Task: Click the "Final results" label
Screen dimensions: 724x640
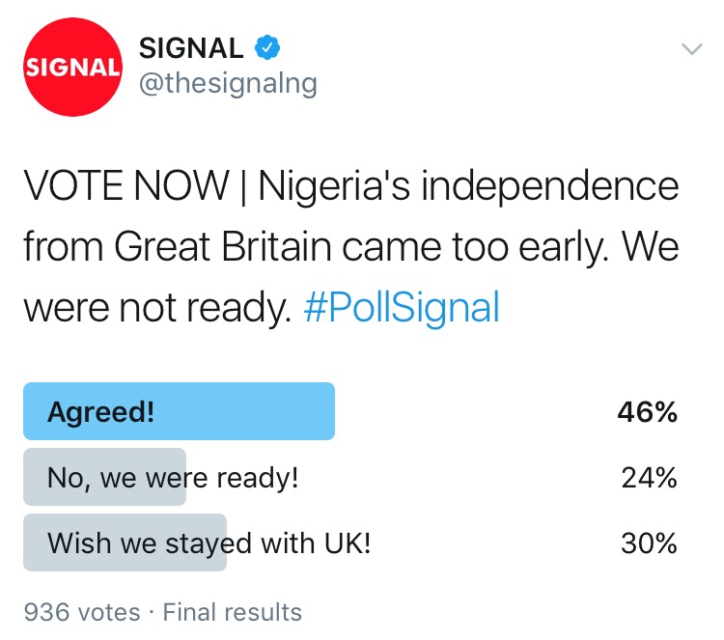Action: (232, 612)
